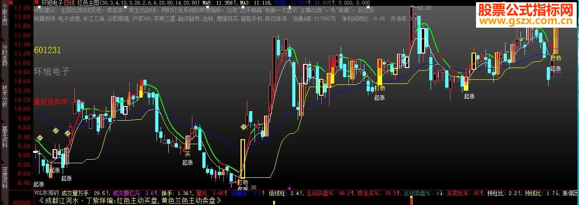Click the 净利润同比:-8.65 info text
The width and height of the screenshot is (579, 205).
(x=363, y=19)
